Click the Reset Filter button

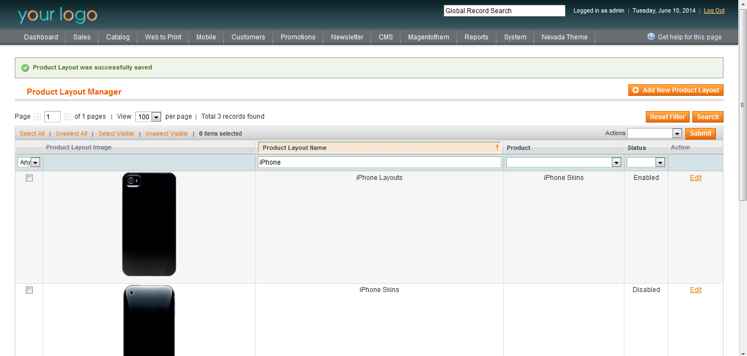(x=668, y=117)
